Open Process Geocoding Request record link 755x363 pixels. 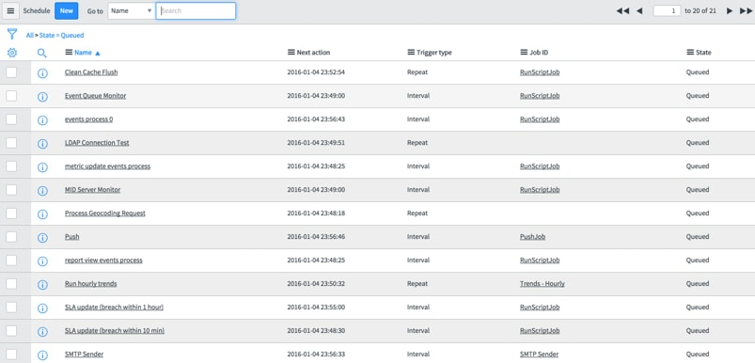pyautogui.click(x=105, y=213)
